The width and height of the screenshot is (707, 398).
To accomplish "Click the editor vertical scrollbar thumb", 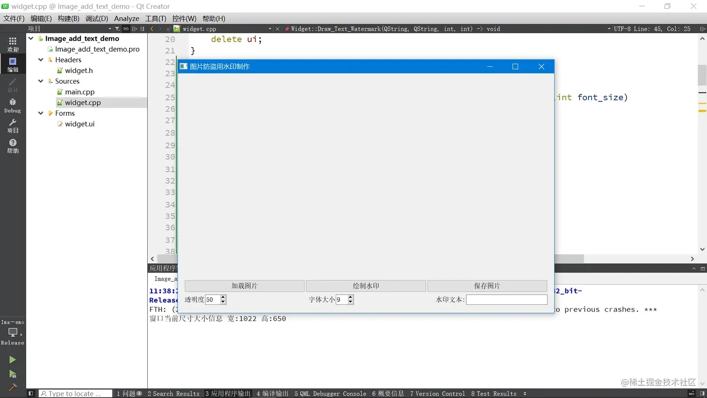I will (702, 75).
